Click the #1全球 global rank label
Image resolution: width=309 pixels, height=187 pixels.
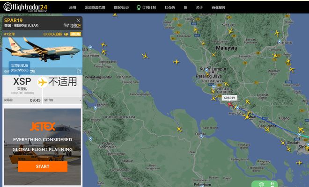pyautogui.click(x=9, y=34)
